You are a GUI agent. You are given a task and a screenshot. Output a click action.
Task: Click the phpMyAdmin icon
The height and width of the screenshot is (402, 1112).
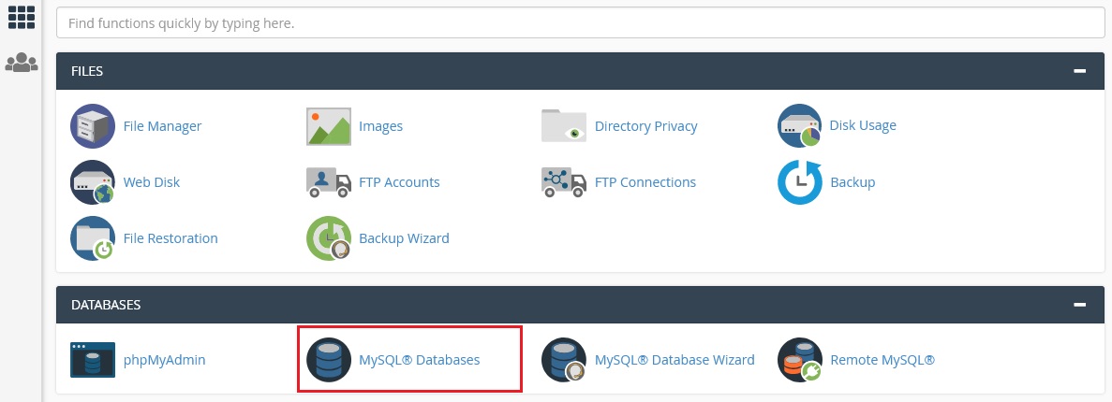[92, 360]
